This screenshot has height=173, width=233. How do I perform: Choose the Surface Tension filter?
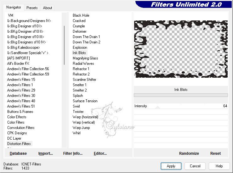click(x=85, y=101)
